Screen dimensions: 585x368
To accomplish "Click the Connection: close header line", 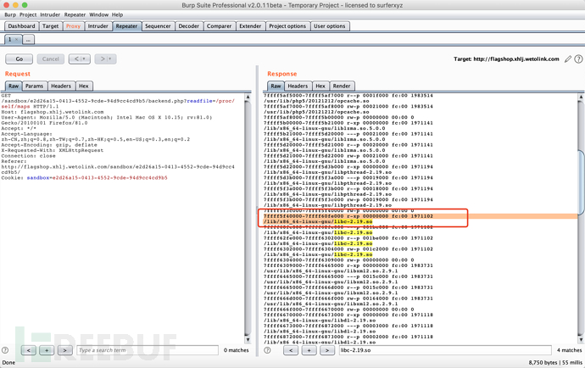I will (x=28, y=156).
